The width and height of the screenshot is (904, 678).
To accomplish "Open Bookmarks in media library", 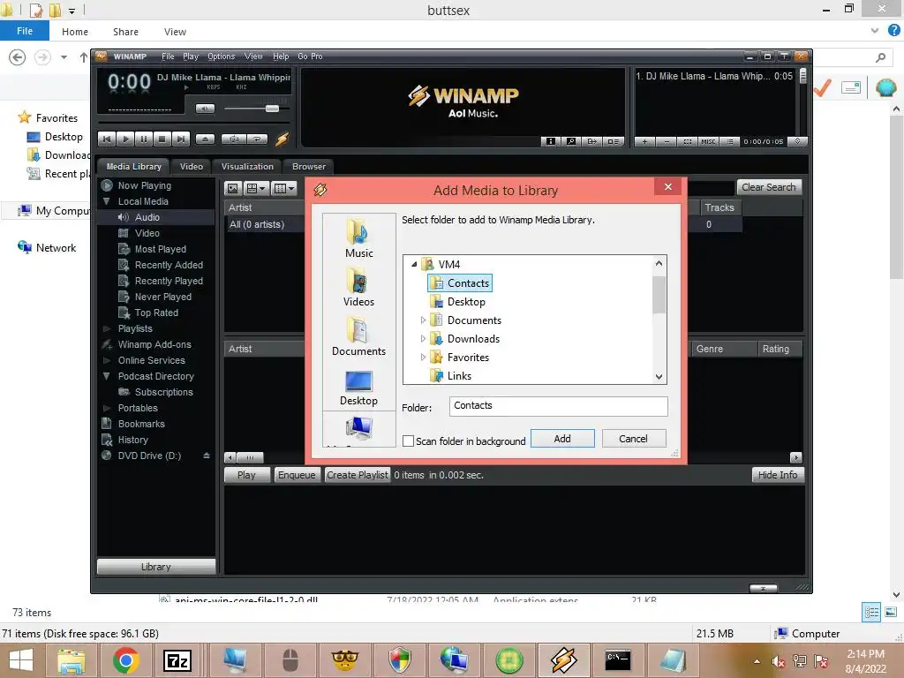I will (x=141, y=424).
